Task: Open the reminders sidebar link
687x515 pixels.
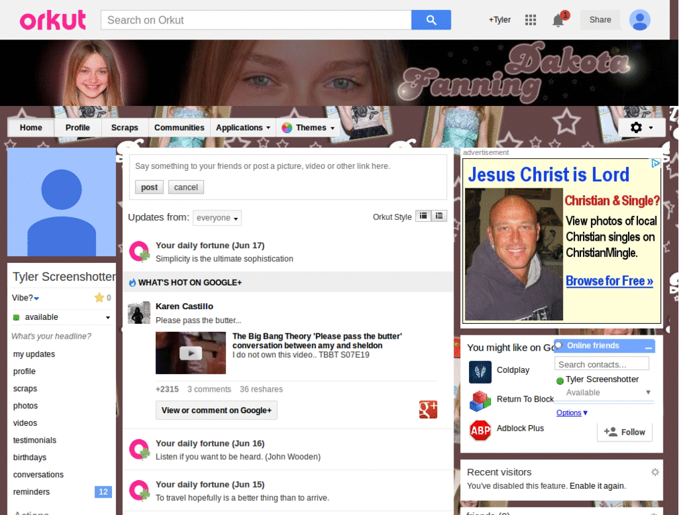Action: tap(32, 492)
